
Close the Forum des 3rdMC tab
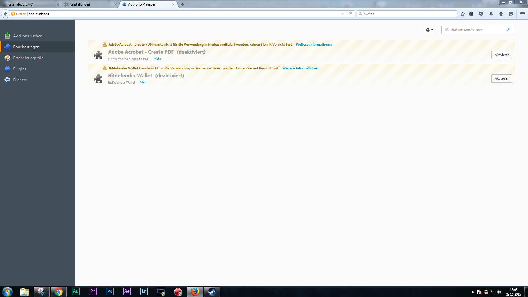pos(58,4)
